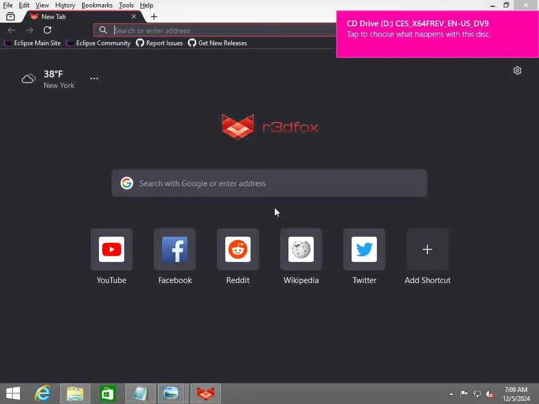Click the muted volume tray icon
Image resolution: width=539 pixels, height=404 pixels.
[x=490, y=394]
